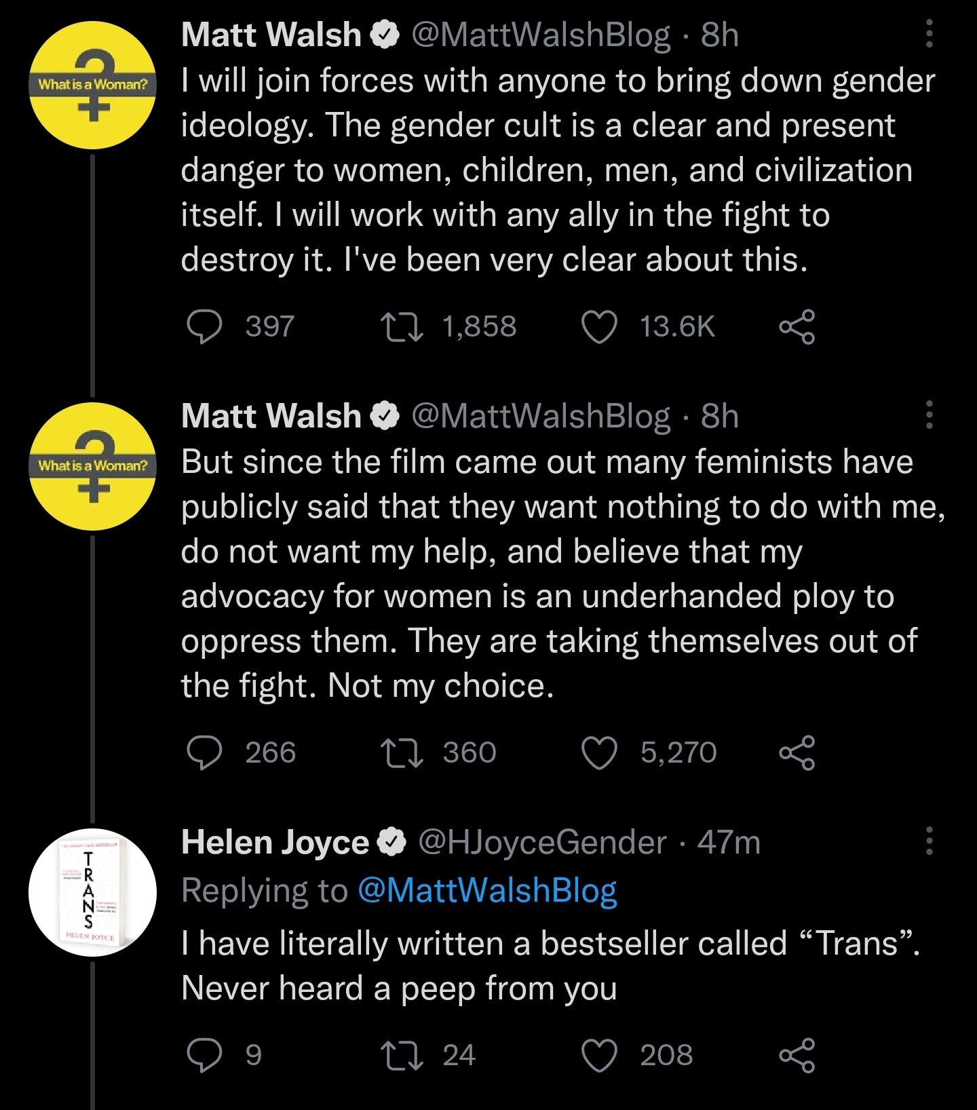The width and height of the screenshot is (977, 1110).
Task: Share the first Matt Walsh tweet
Action: click(x=797, y=327)
